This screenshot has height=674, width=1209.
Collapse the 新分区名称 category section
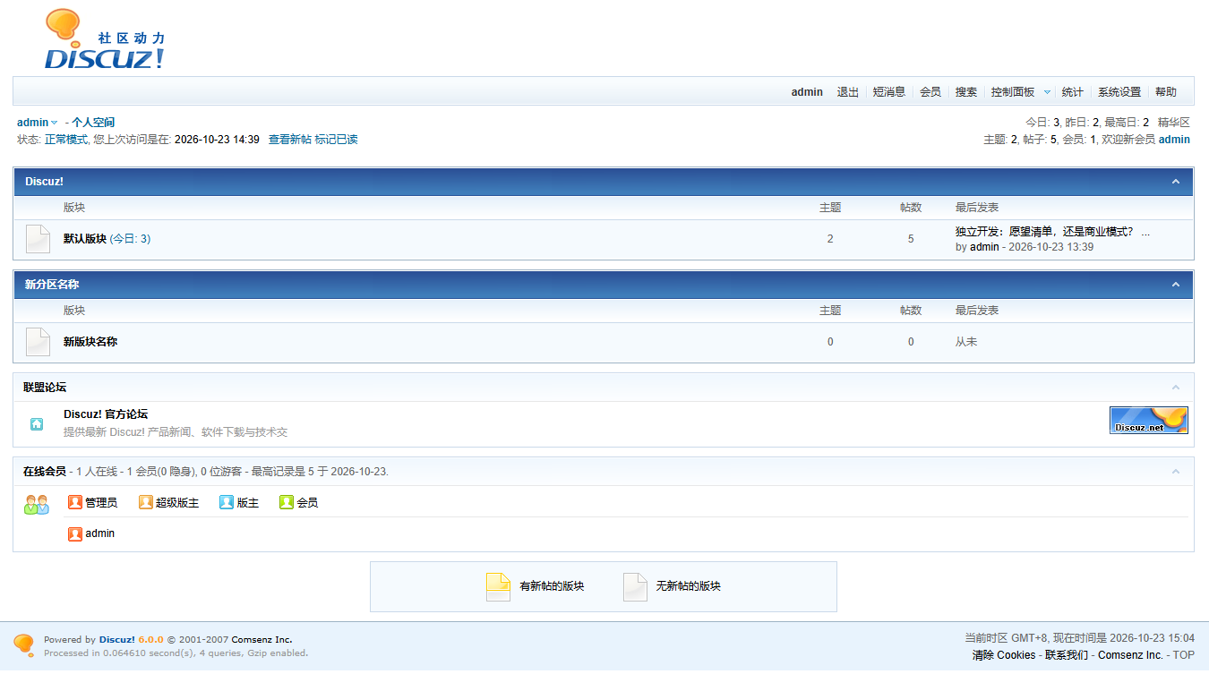pyautogui.click(x=1176, y=285)
